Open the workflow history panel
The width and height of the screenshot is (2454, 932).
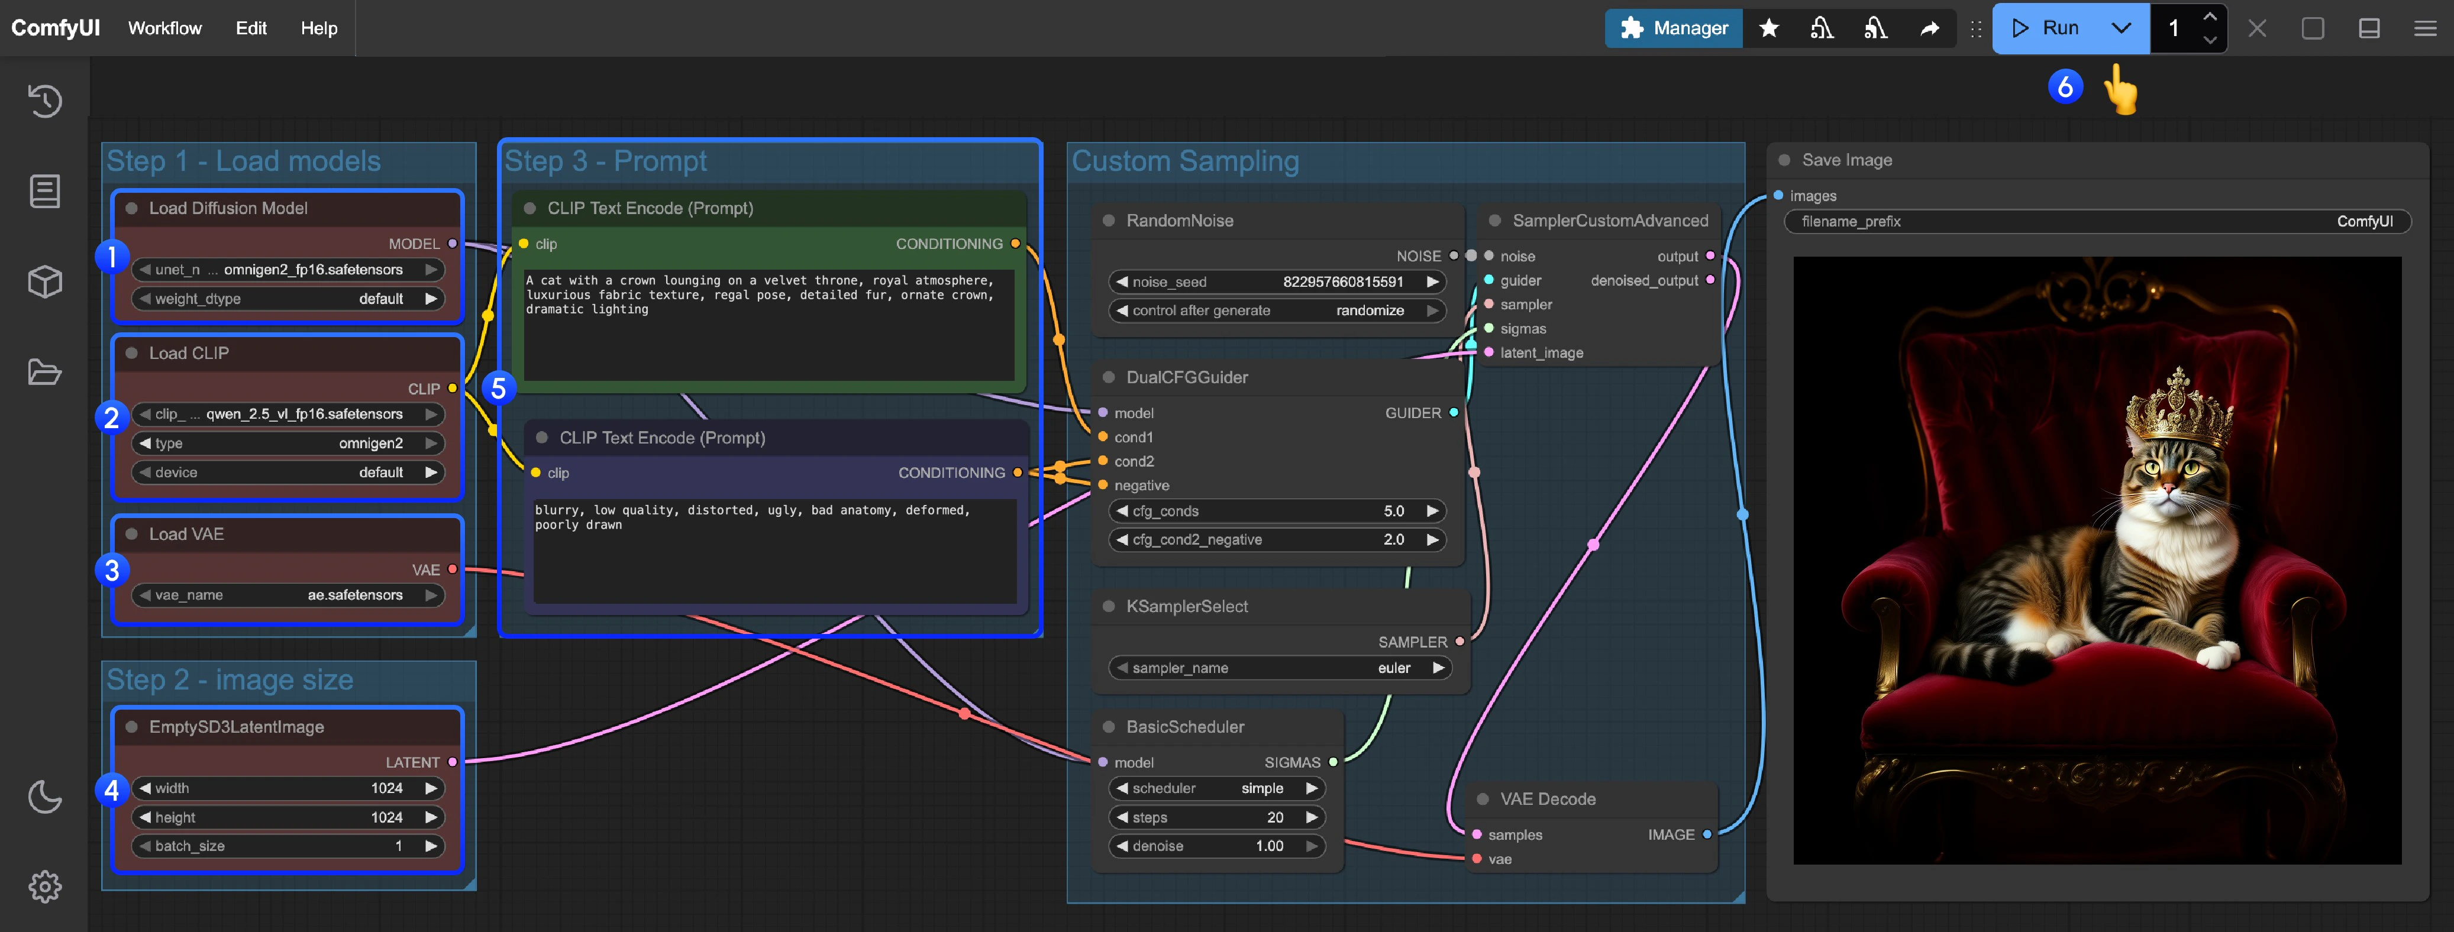coord(45,101)
